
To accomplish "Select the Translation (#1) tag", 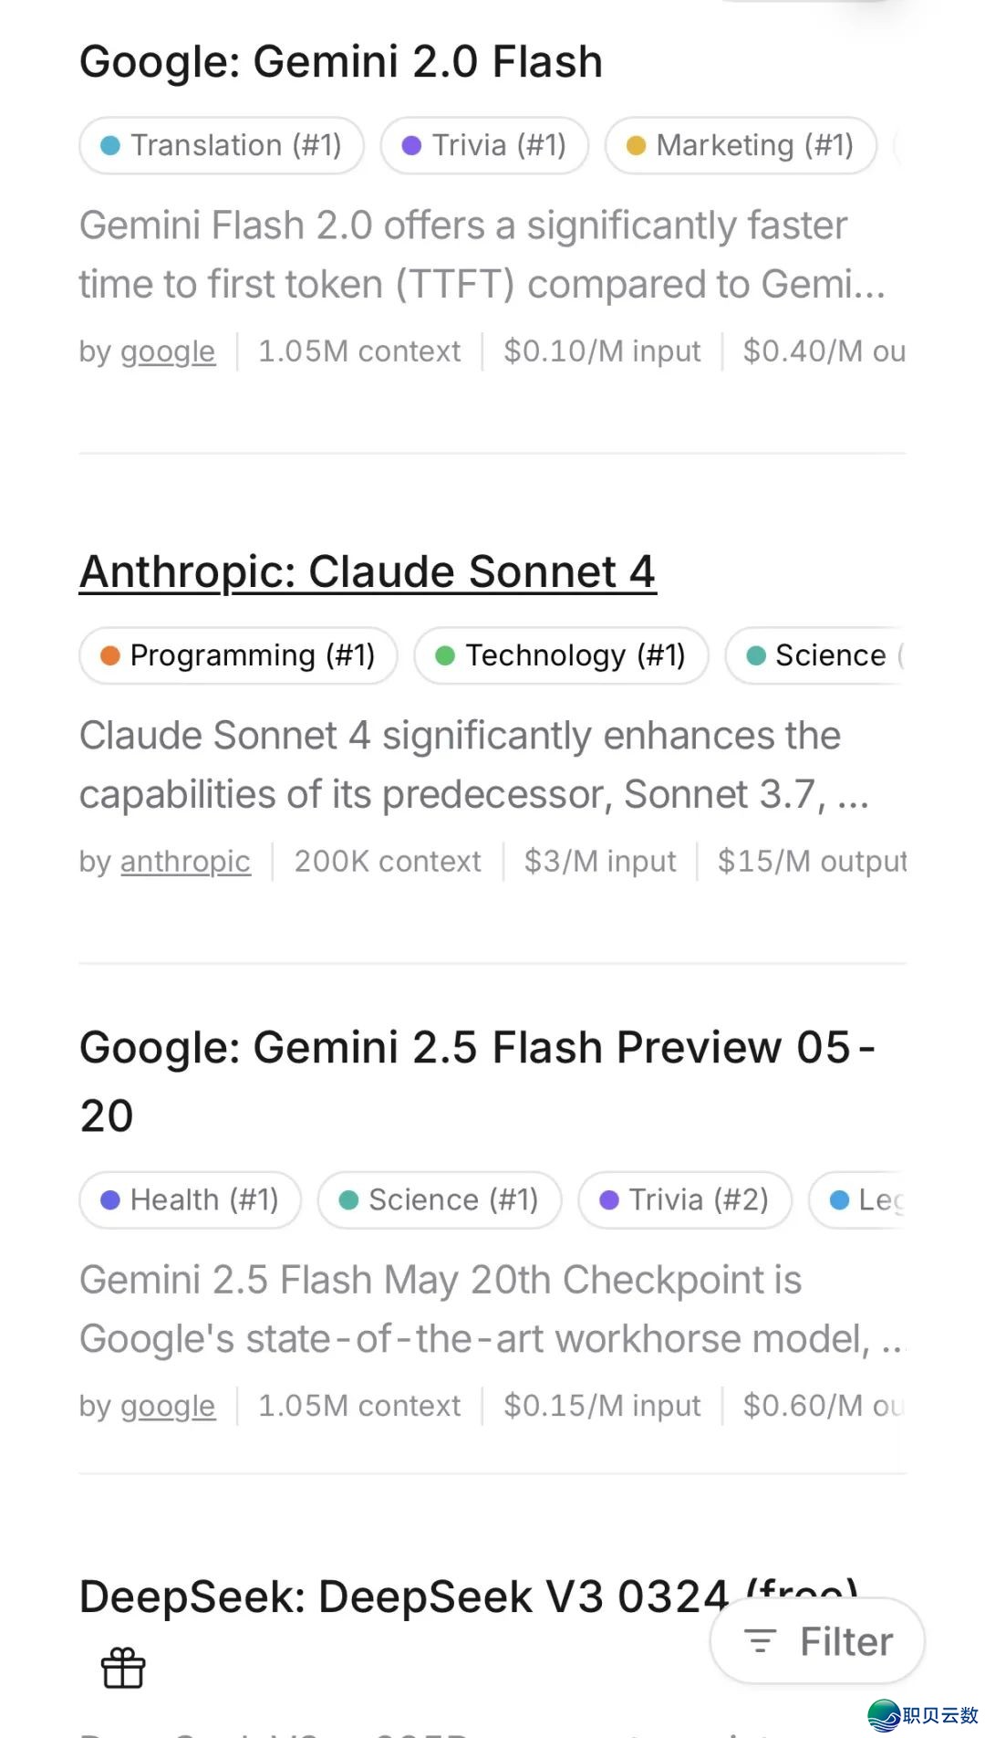I will coord(222,145).
